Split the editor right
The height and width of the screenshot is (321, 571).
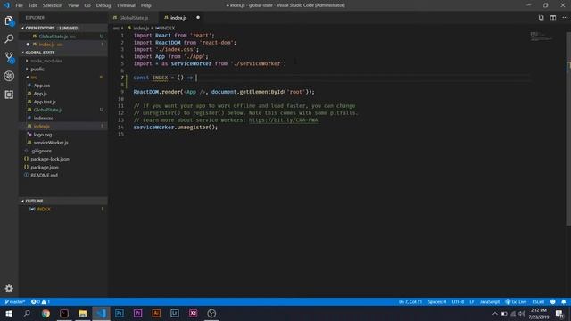tap(553, 18)
